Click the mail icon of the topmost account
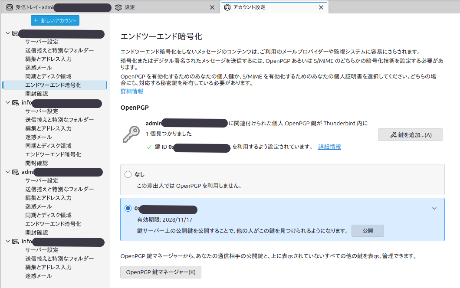 (x=15, y=33)
